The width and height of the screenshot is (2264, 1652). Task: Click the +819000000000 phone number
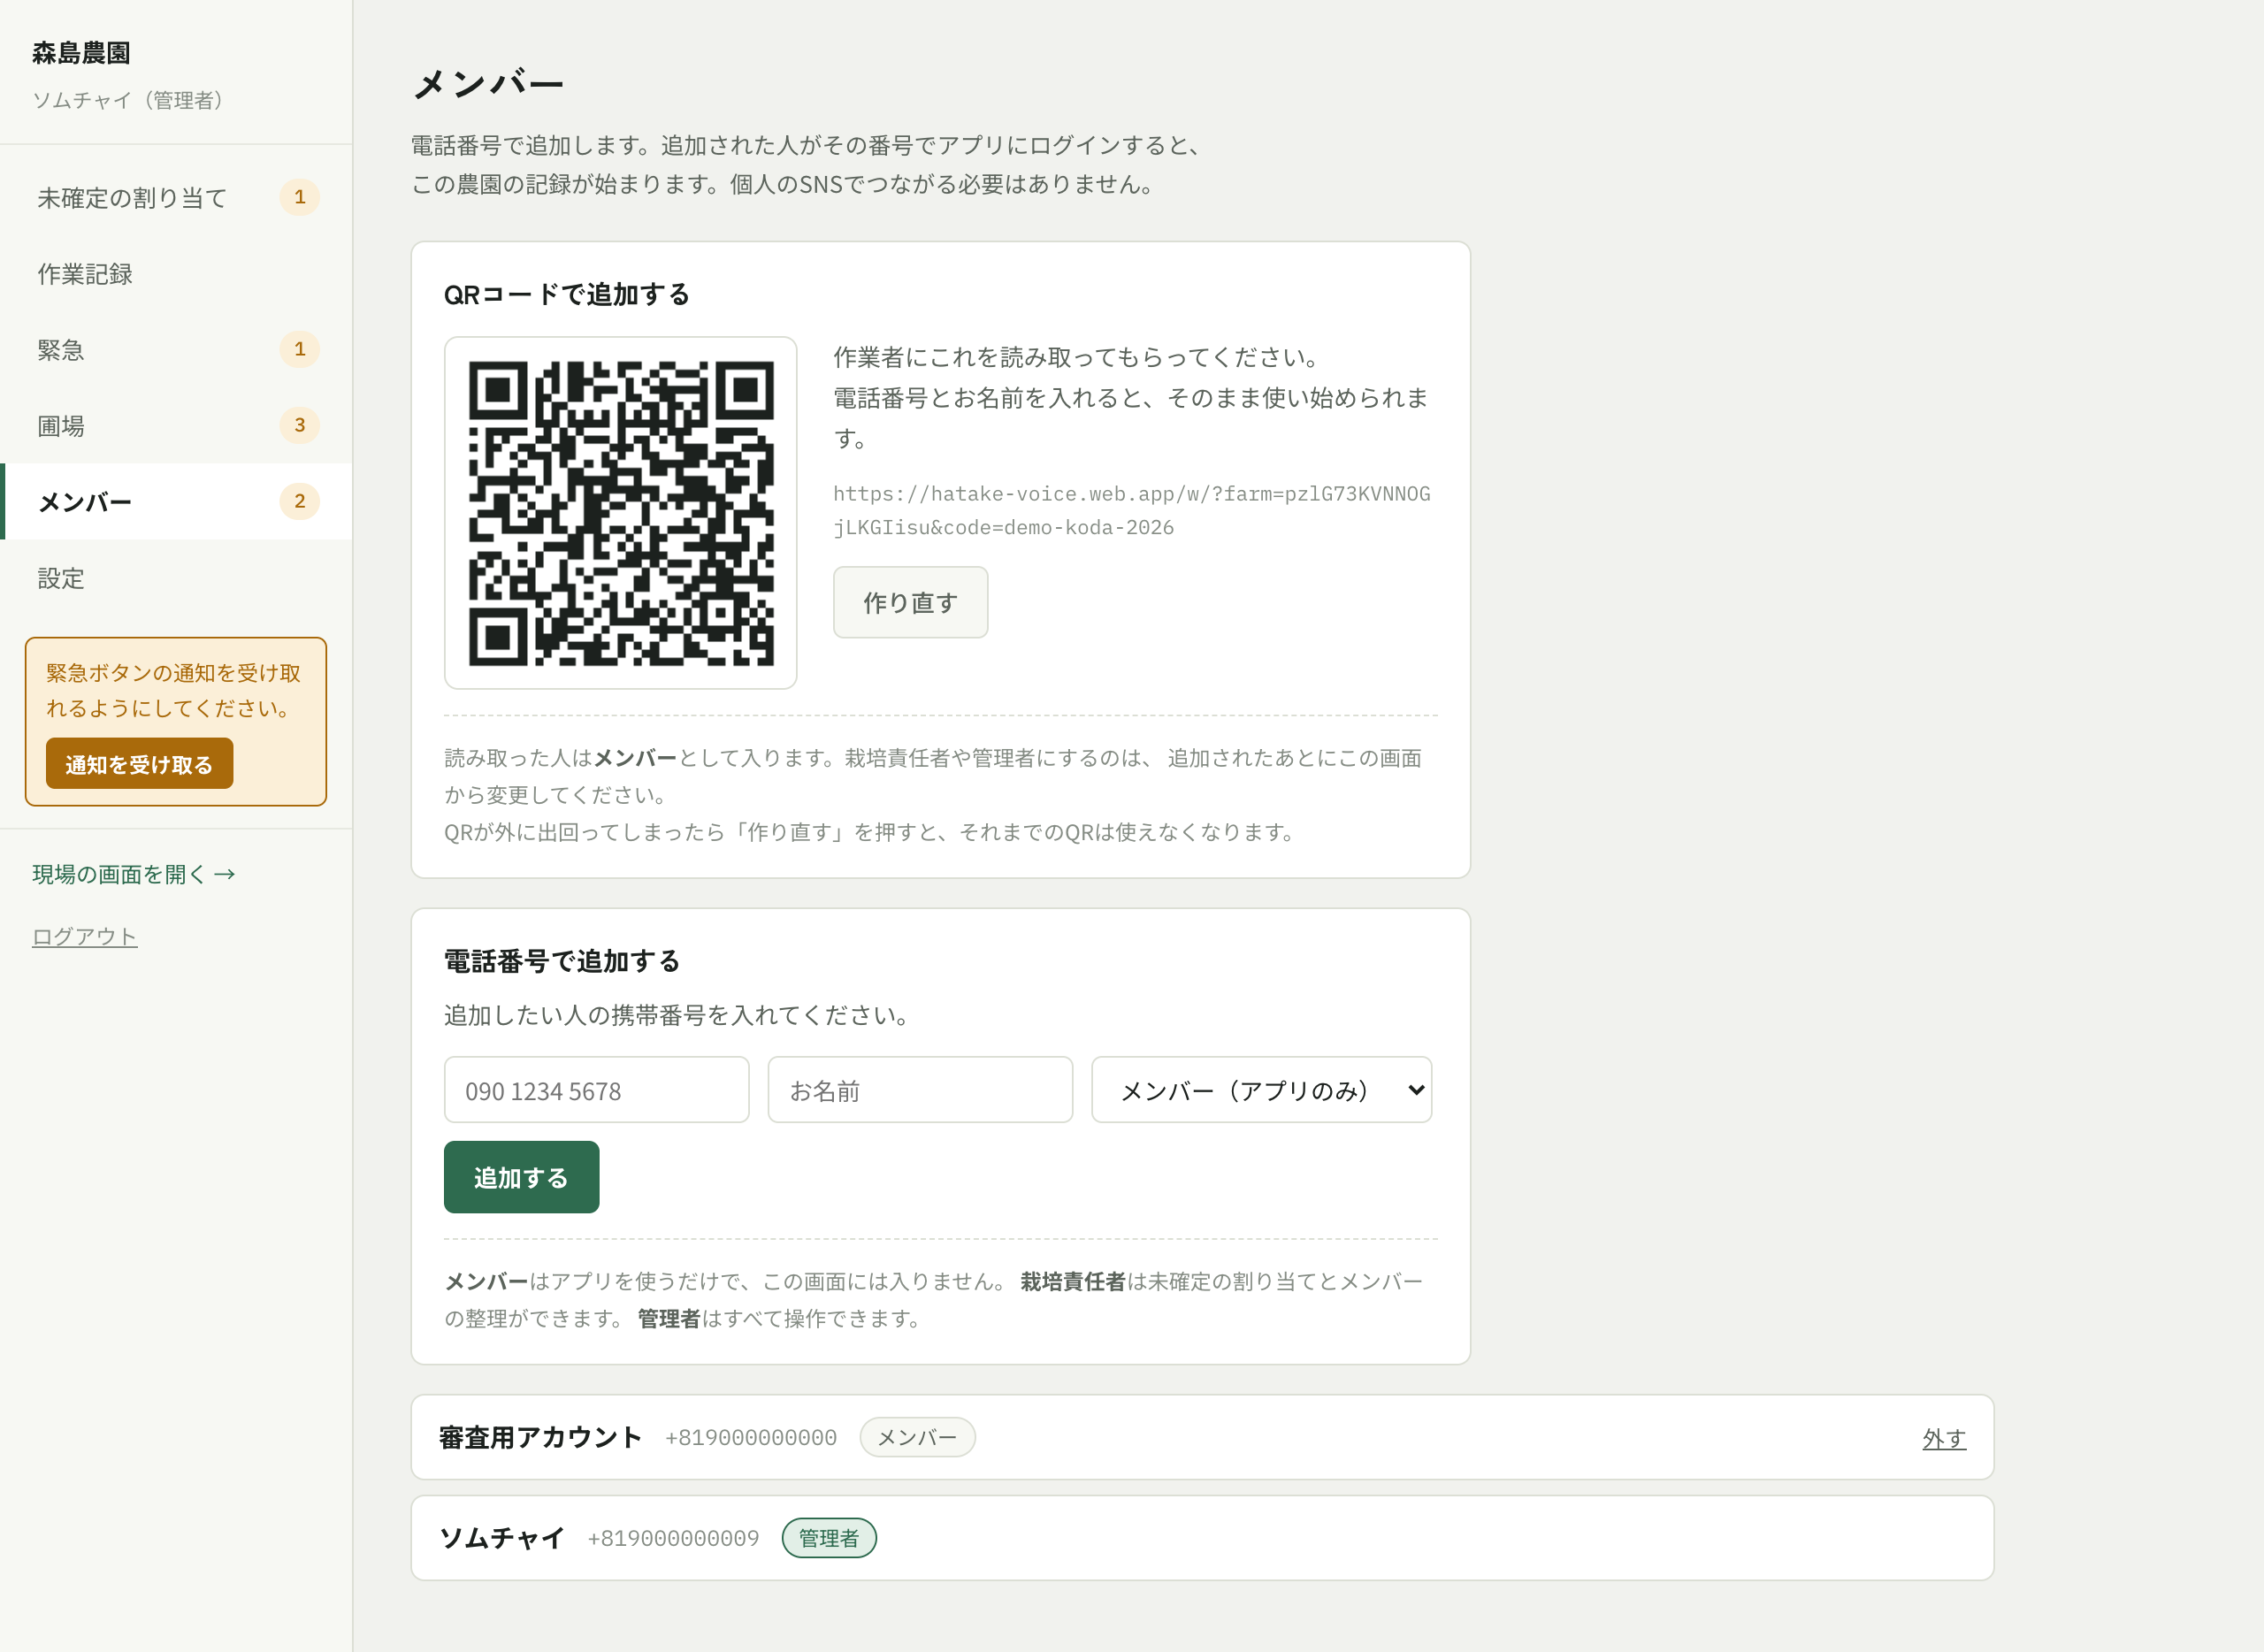click(751, 1438)
